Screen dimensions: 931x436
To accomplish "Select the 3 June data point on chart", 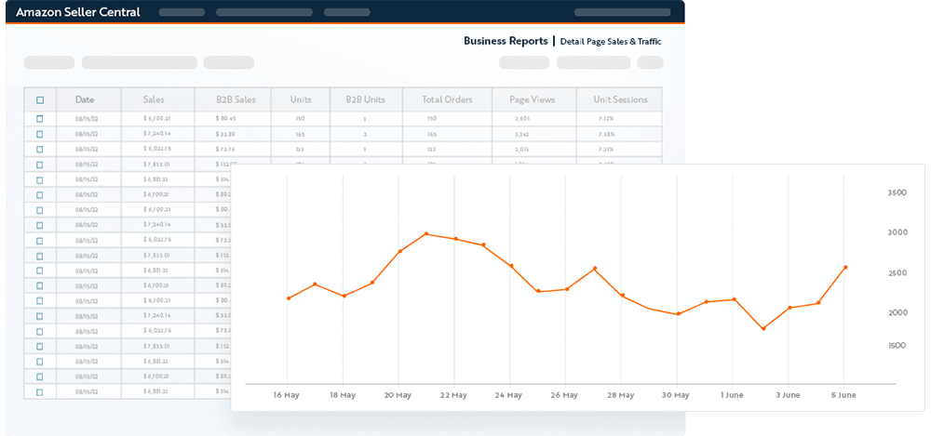I will point(789,308).
